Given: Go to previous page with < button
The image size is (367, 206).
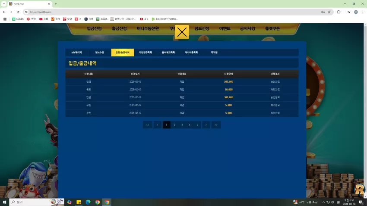Looking at the screenshot, I should pyautogui.click(x=158, y=125).
